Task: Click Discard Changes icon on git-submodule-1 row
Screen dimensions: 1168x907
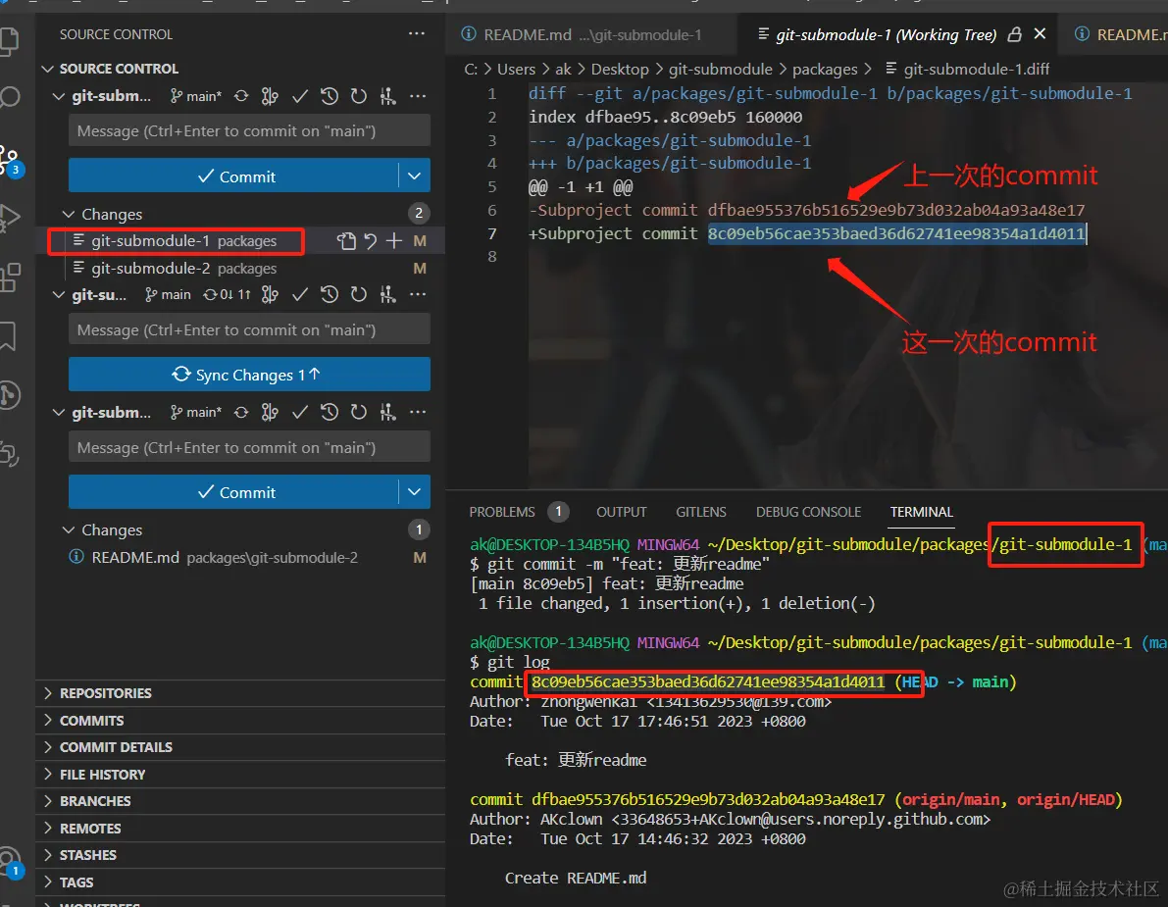Action: 371,240
